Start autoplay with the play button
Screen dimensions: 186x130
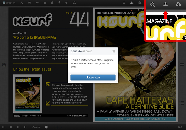click(x=18, y=127)
